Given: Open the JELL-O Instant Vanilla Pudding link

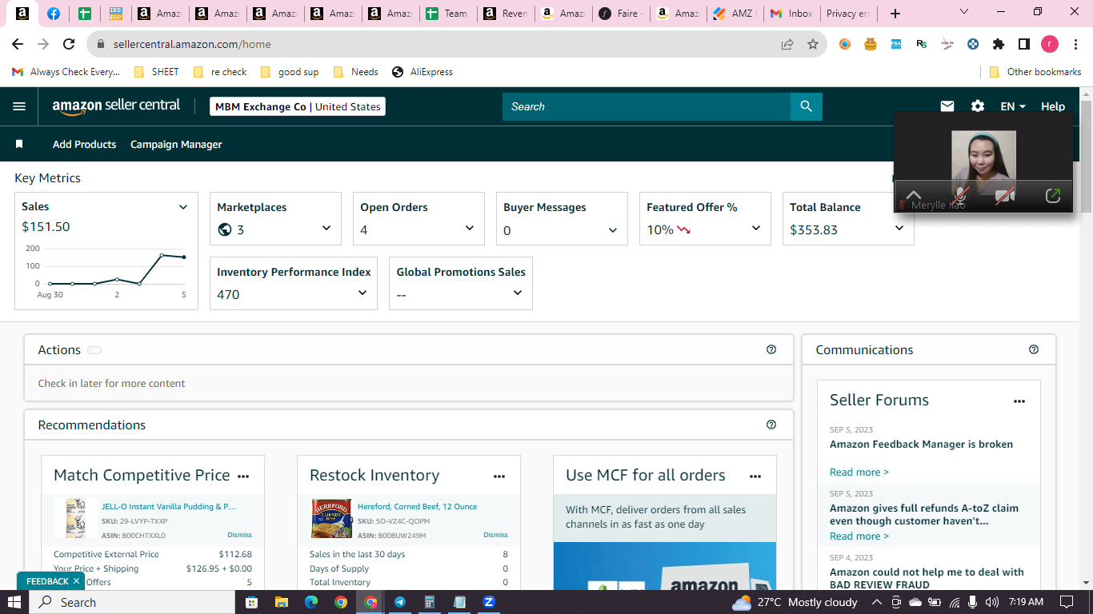Looking at the screenshot, I should [x=169, y=506].
